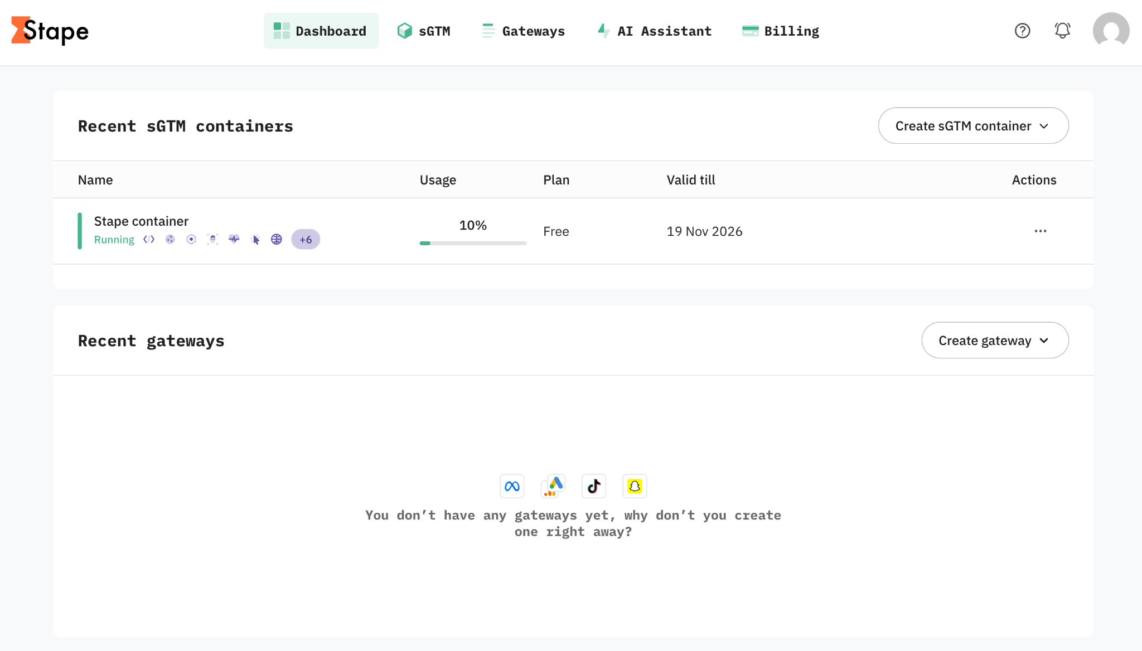This screenshot has height=651, width=1142.
Task: Open the AI Assistant tab
Action: click(655, 31)
